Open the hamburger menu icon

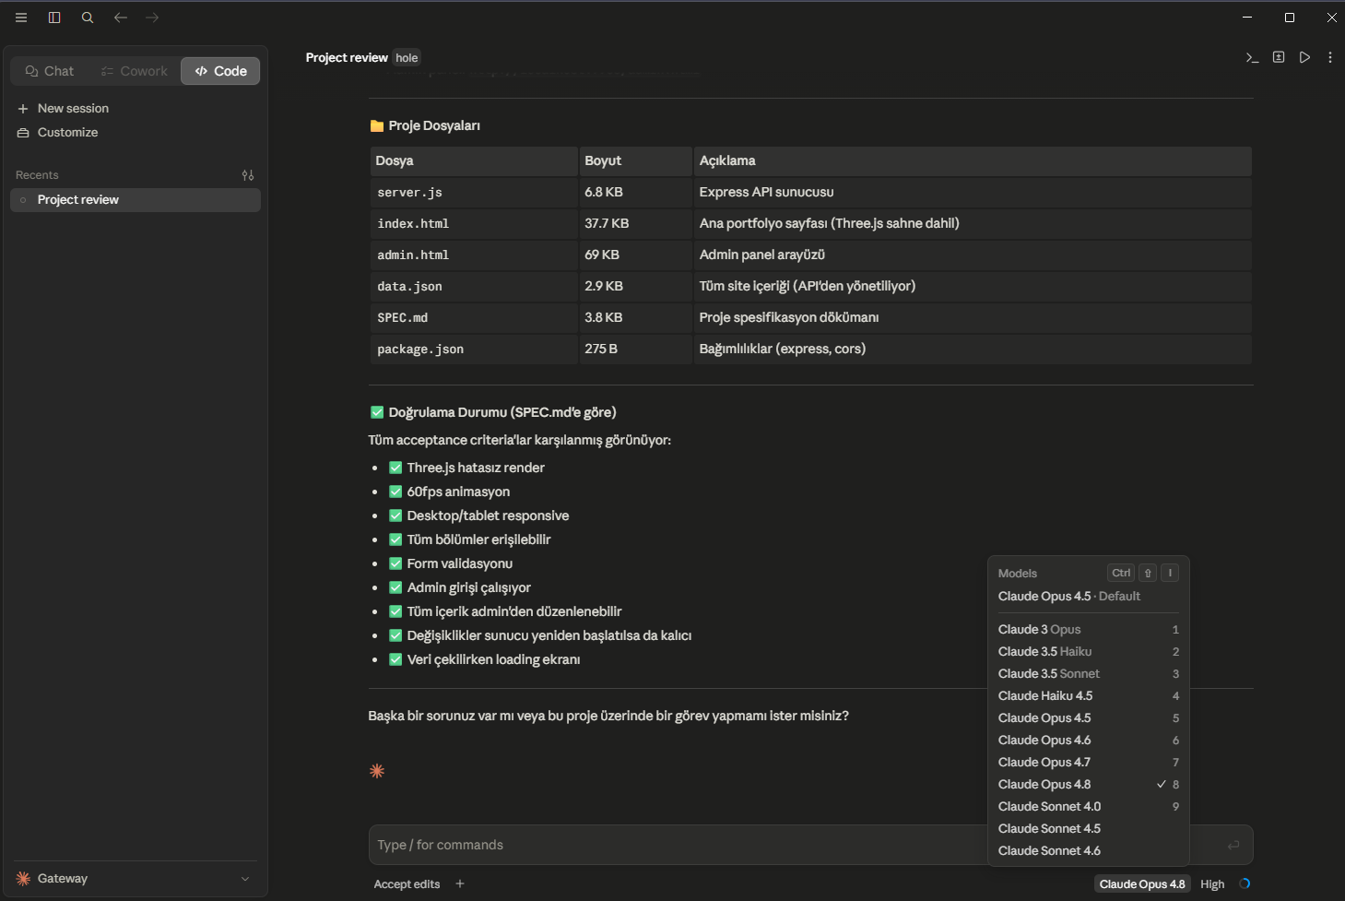pyautogui.click(x=21, y=18)
